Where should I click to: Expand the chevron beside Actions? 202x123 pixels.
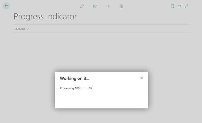pos(28,29)
